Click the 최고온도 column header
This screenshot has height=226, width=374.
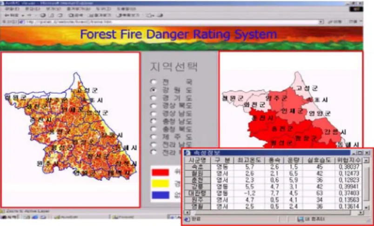pos(249,160)
